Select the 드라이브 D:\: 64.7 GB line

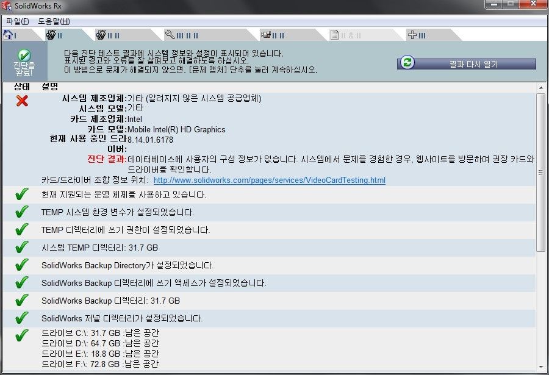(x=100, y=343)
